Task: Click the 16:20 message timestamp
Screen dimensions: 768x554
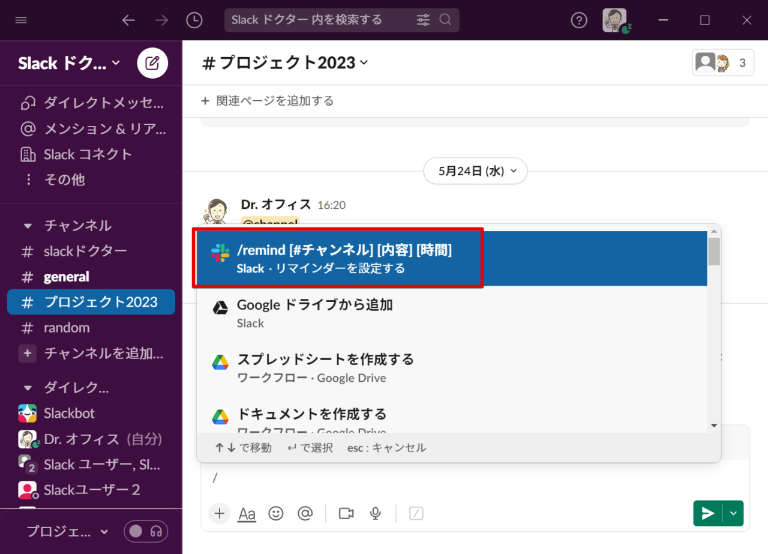Action: coord(331,205)
